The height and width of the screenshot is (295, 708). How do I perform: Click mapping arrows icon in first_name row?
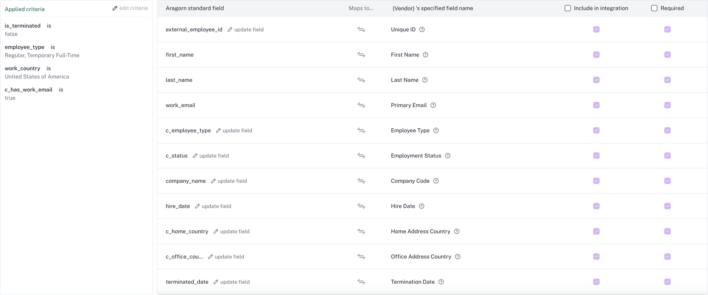pyautogui.click(x=361, y=55)
